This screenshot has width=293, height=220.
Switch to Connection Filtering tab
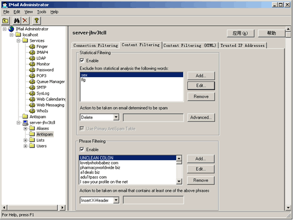(96, 45)
